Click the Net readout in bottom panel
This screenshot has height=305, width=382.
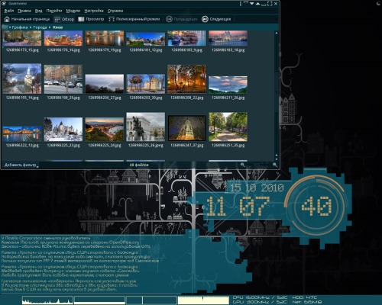tap(306, 302)
